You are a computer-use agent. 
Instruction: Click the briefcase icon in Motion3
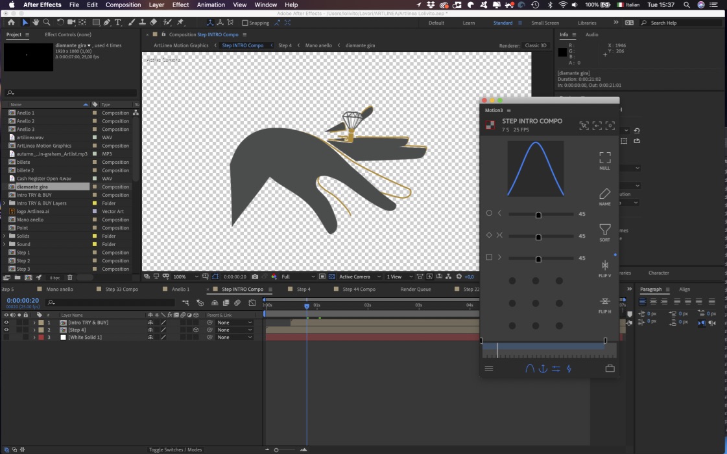click(610, 369)
